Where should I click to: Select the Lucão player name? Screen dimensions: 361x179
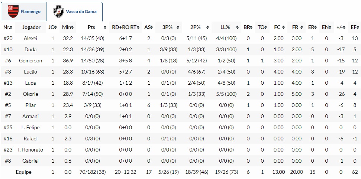[30, 72]
